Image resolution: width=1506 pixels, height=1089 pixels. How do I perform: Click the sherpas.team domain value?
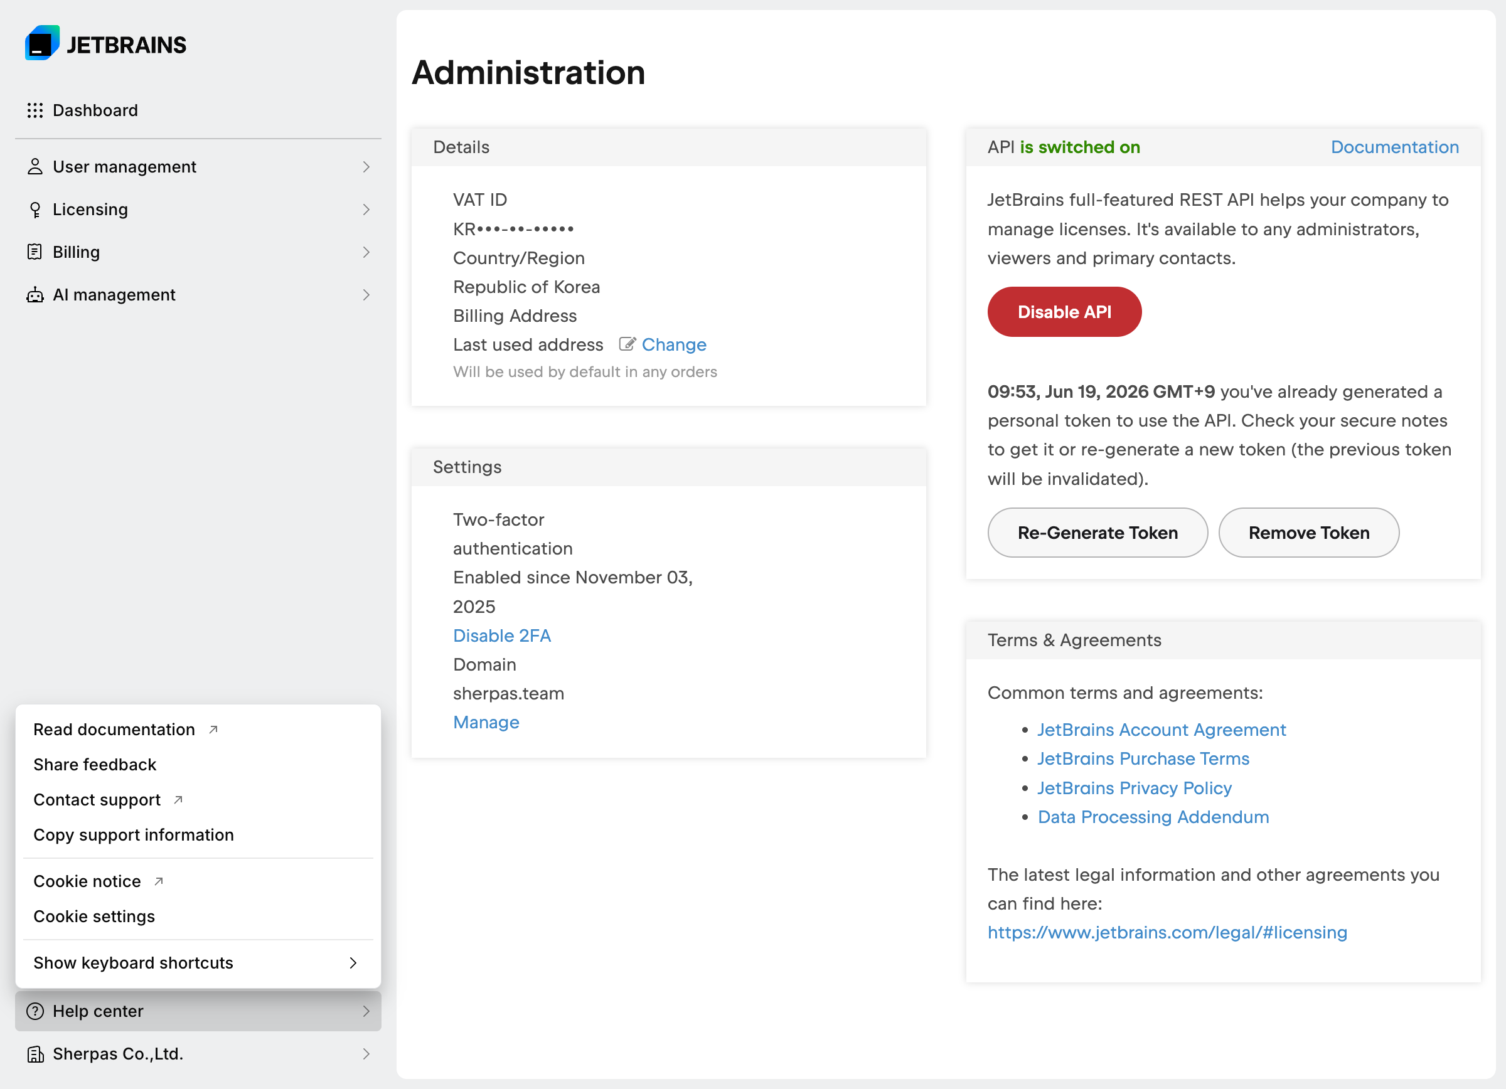pyautogui.click(x=509, y=693)
